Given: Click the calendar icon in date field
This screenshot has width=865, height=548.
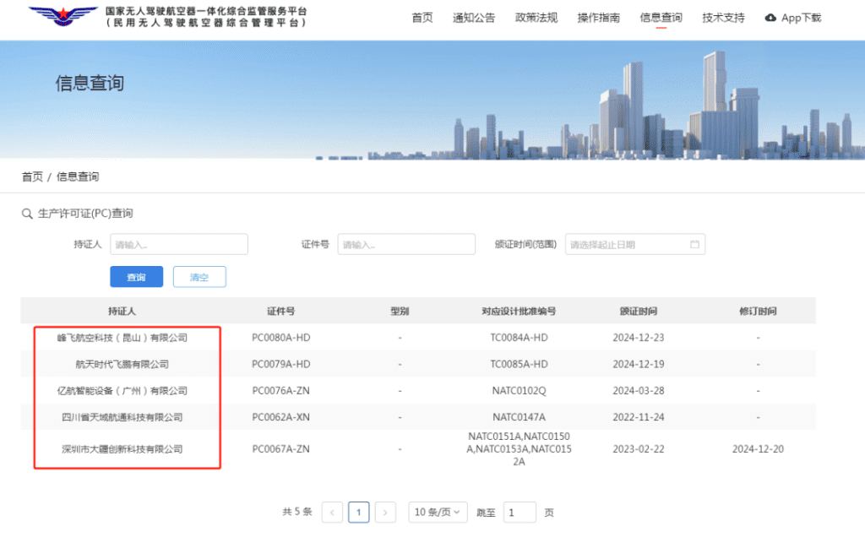Looking at the screenshot, I should click(694, 245).
